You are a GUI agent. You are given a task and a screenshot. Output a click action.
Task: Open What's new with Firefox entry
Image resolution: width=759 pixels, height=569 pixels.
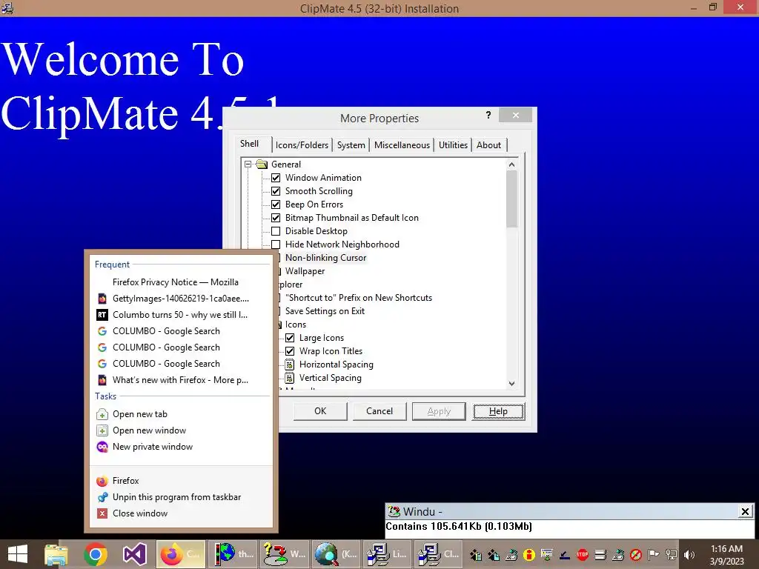pyautogui.click(x=182, y=380)
